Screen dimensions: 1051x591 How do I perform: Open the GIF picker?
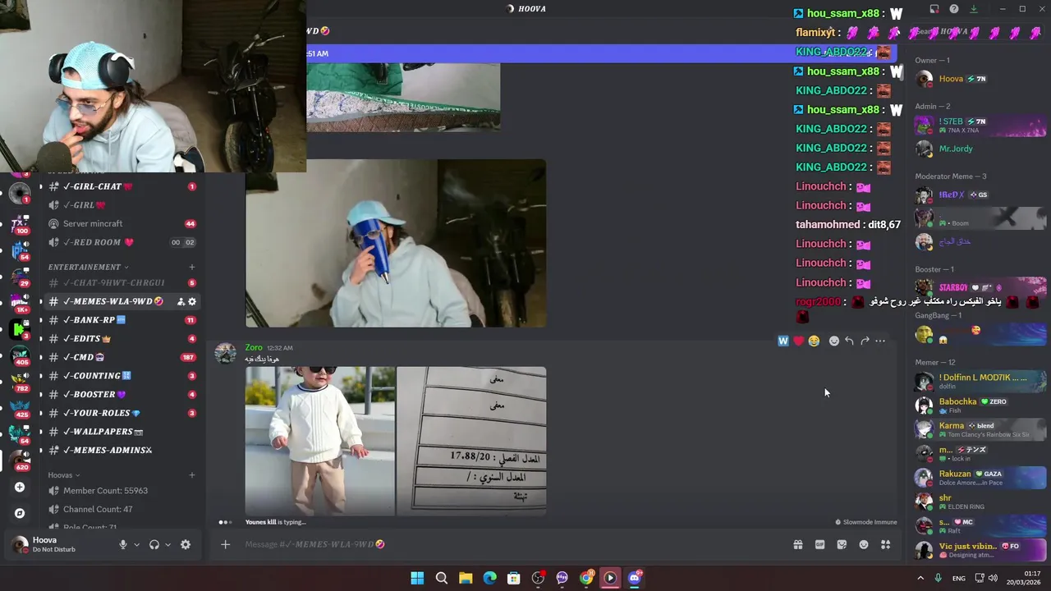(819, 544)
